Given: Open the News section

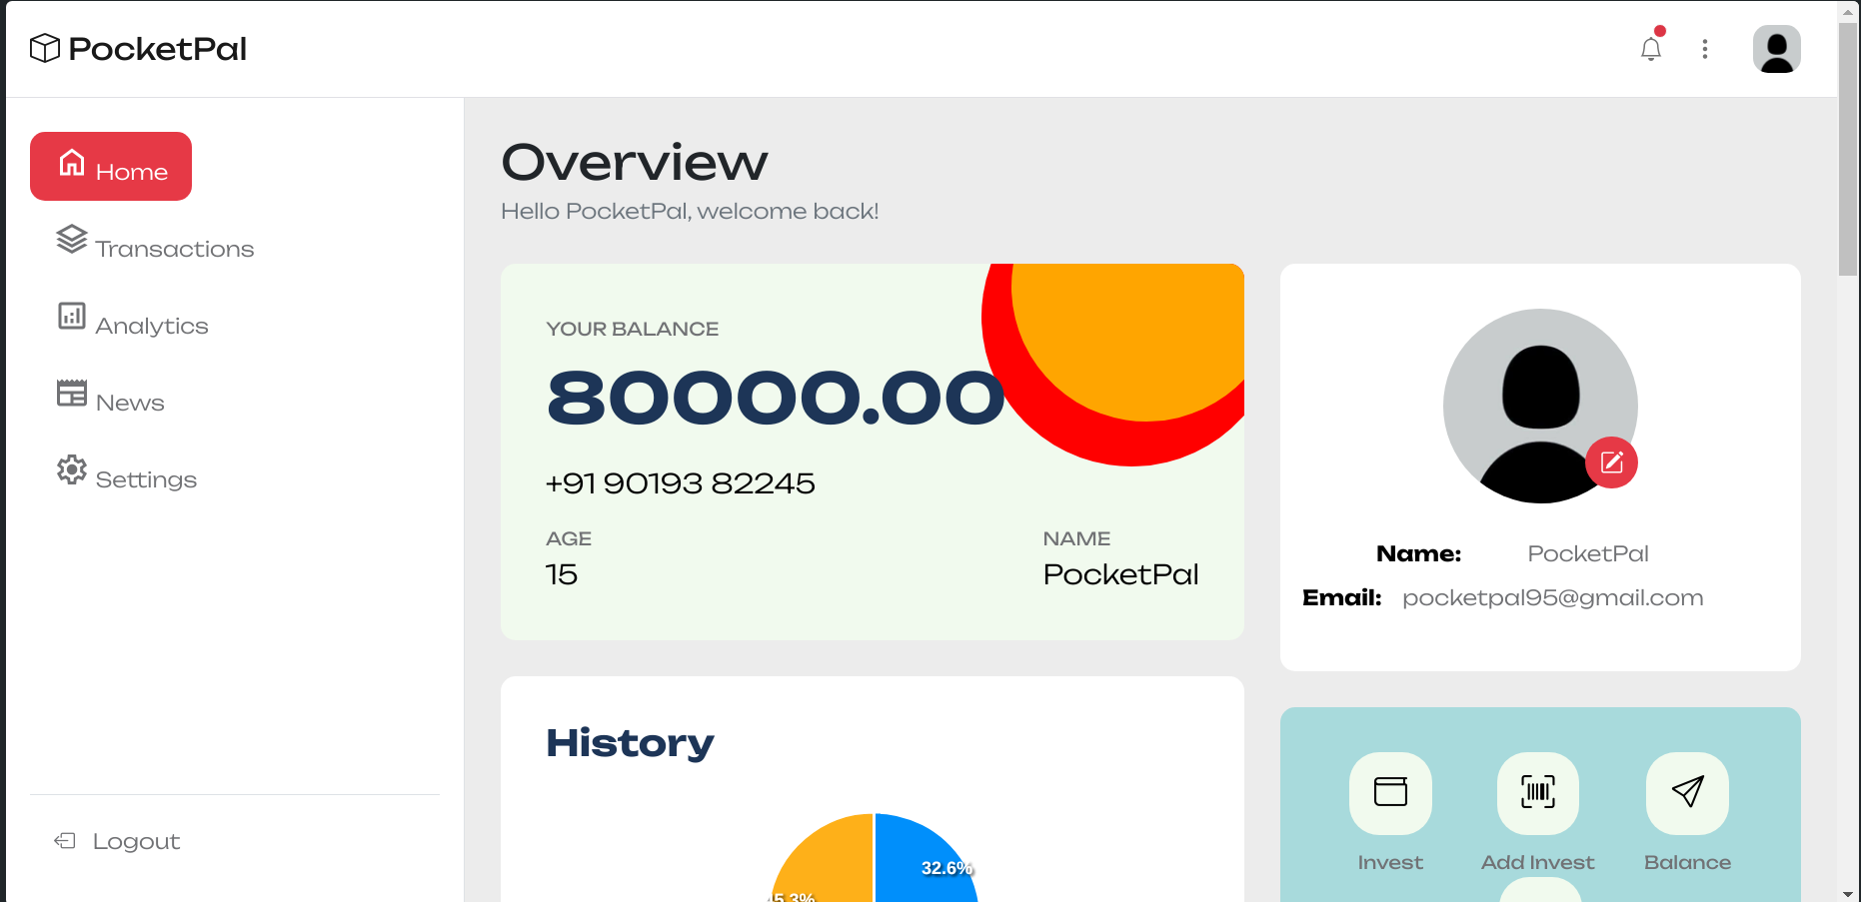Looking at the screenshot, I should point(111,397).
